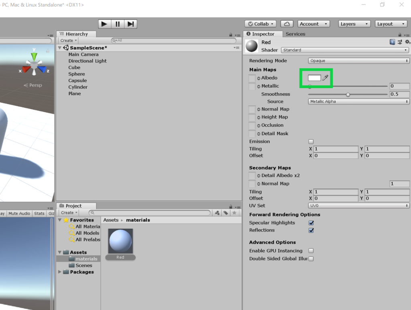Open the Albedo white color swatch
The width and height of the screenshot is (411, 310).
coord(314,78)
